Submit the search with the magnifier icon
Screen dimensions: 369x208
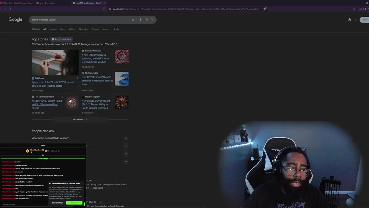pyautogui.click(x=152, y=20)
